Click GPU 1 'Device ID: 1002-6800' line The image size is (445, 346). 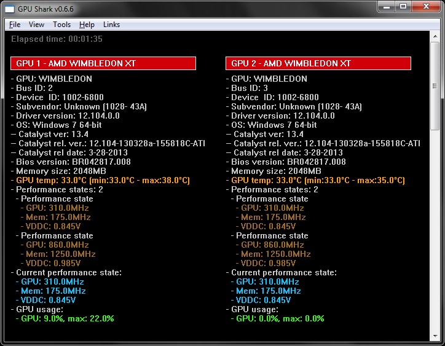(x=57, y=97)
